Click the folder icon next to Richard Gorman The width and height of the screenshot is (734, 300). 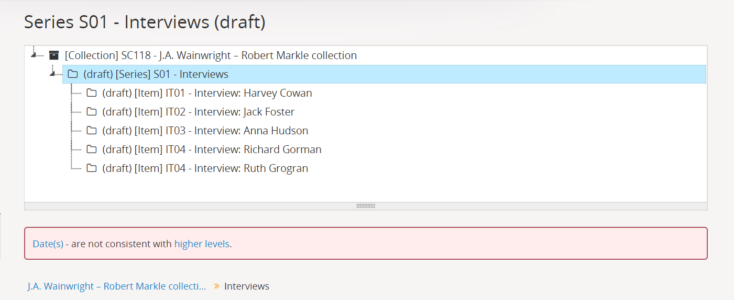coord(92,149)
